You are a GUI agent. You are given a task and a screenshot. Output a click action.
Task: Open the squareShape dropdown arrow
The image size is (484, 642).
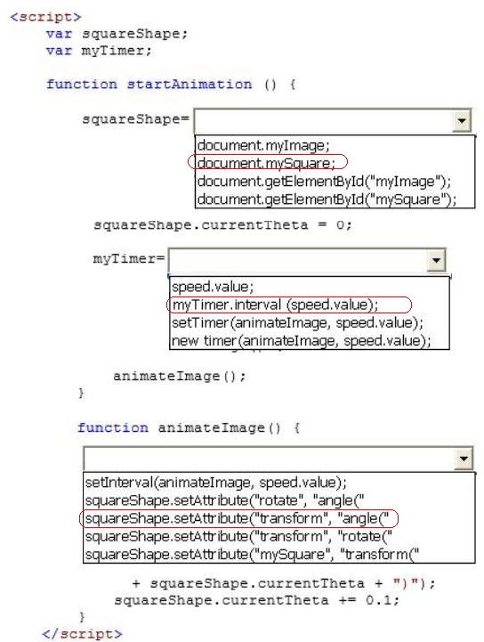462,121
